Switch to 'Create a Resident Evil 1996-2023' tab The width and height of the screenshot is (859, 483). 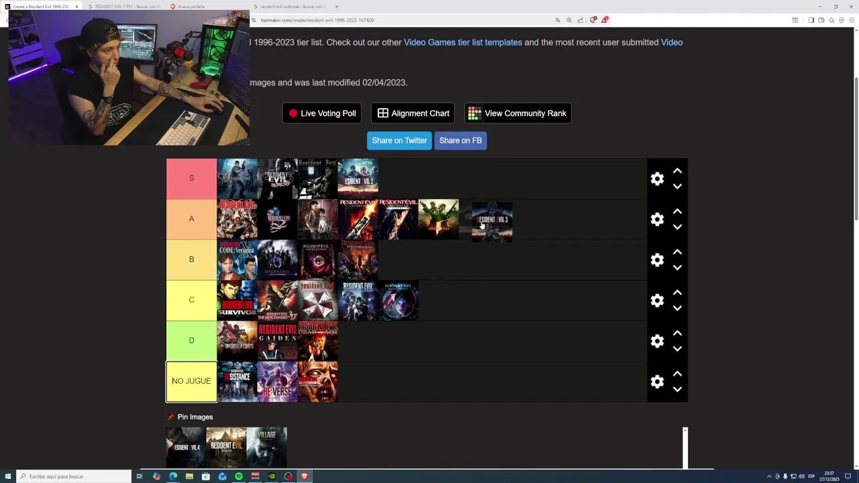41,7
